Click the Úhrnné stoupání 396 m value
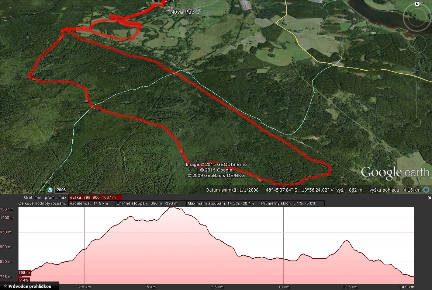 (x=151, y=203)
